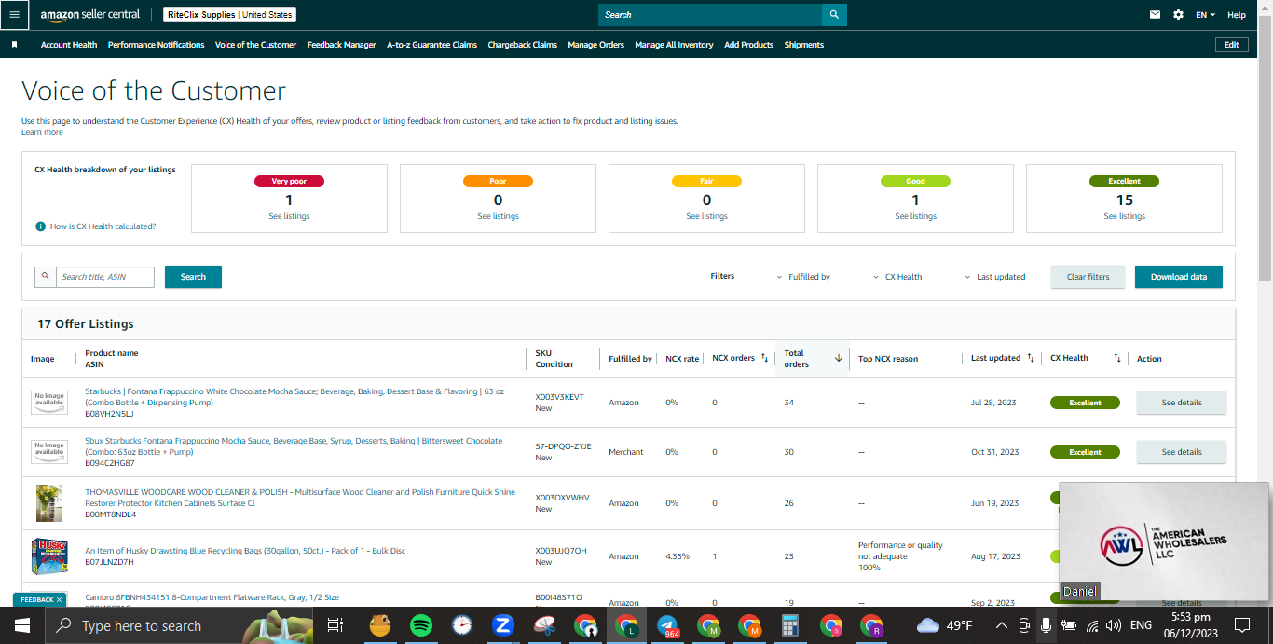
Task: Sort by NCX orders column arrows
Action: (765, 358)
